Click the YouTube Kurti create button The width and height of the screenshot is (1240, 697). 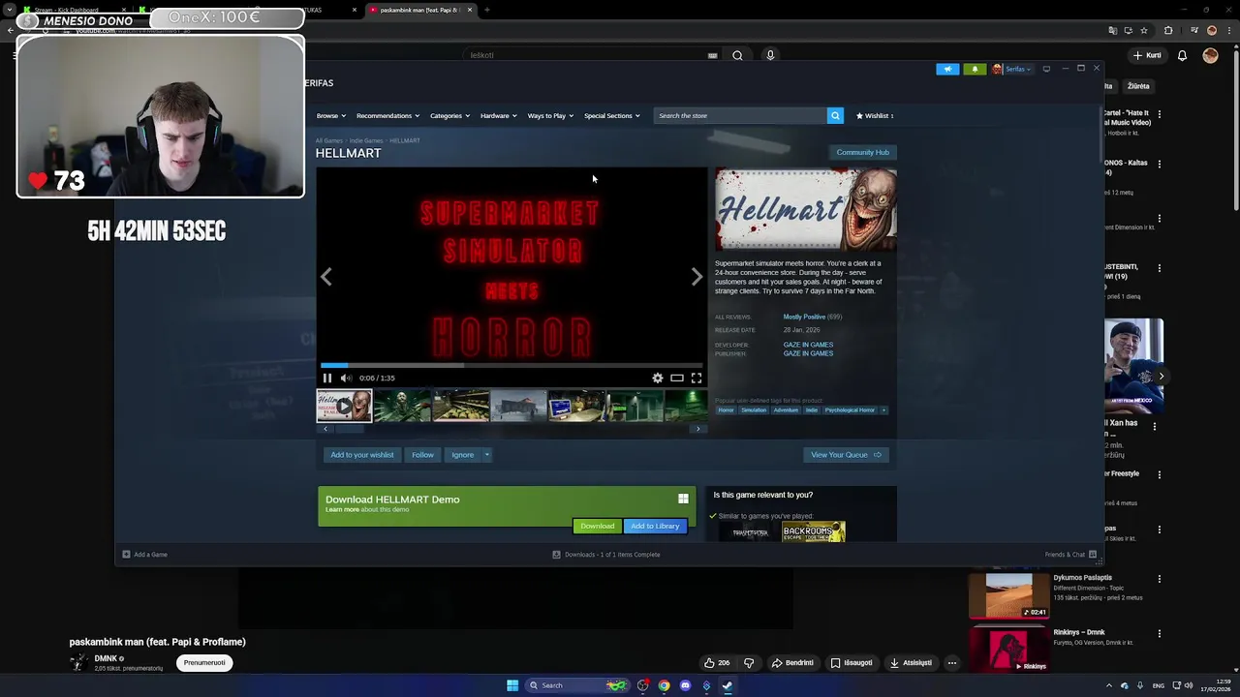tap(1147, 55)
